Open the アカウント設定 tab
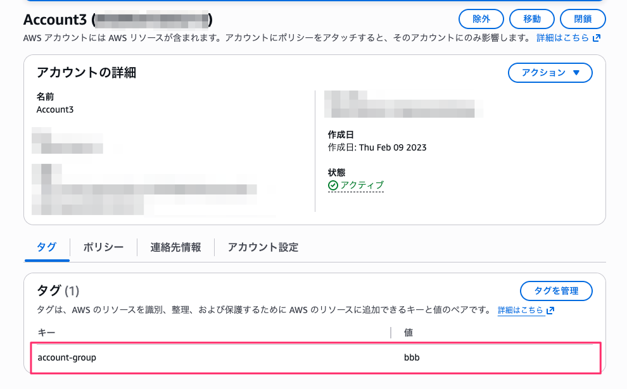Screen dimensions: 627x389 pos(263,247)
